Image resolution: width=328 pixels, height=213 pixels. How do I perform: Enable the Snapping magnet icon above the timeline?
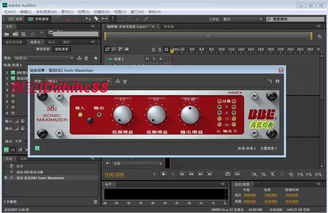pyautogui.click(x=166, y=49)
